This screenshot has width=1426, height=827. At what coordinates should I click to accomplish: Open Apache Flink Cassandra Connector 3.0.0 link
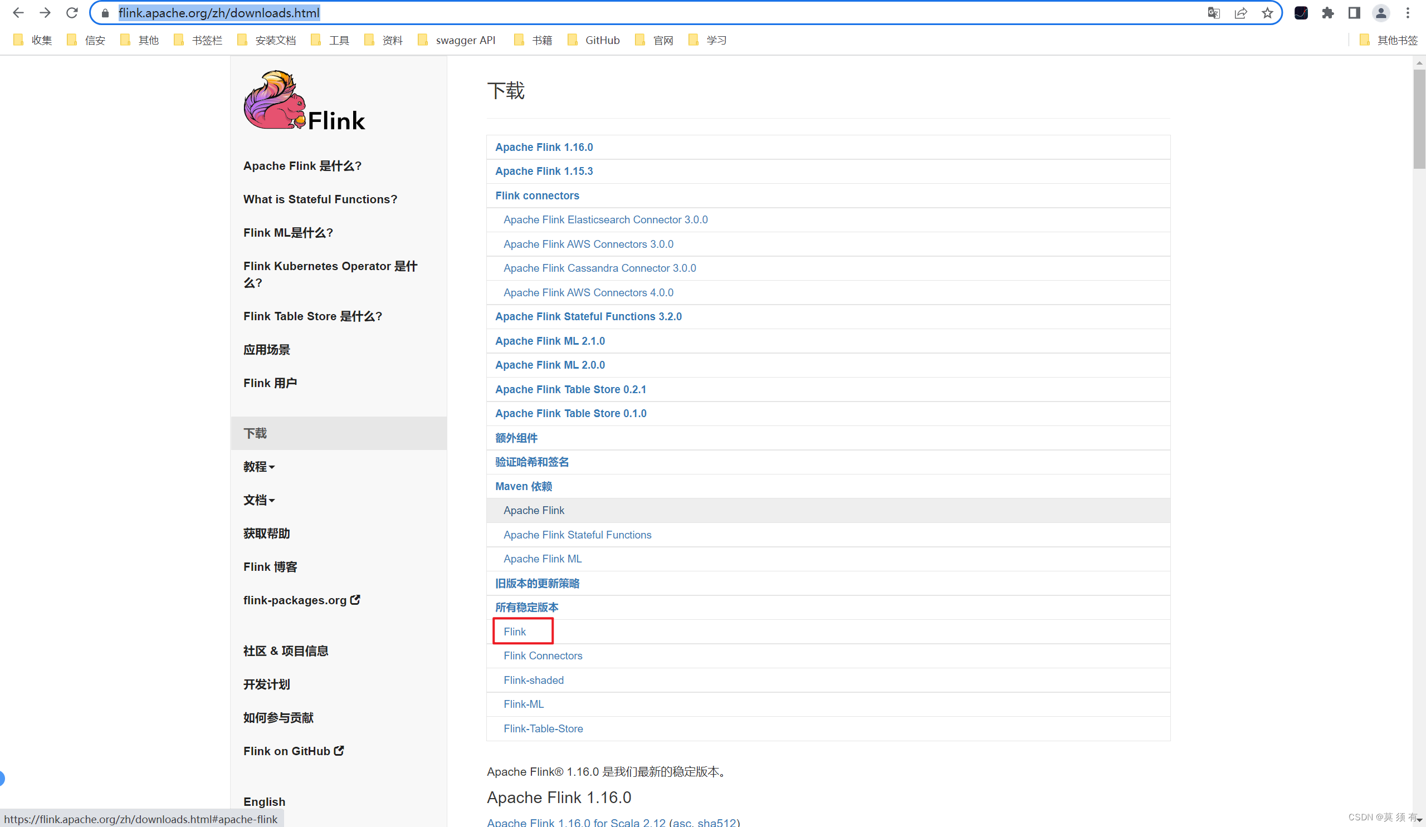[600, 268]
